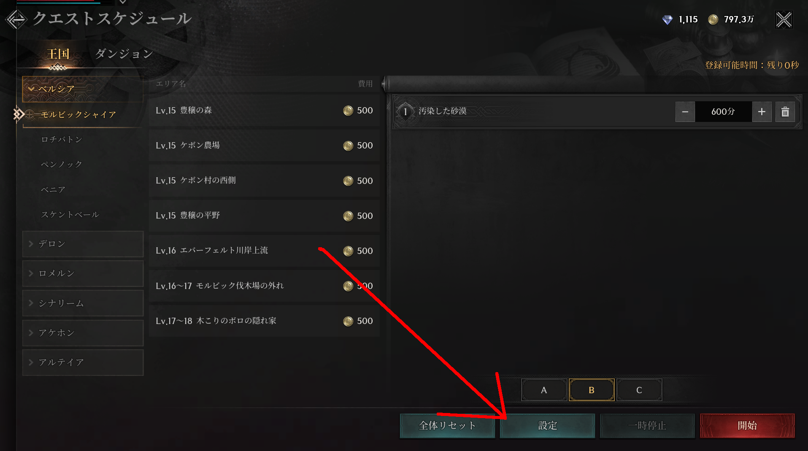
Task: Click the red 開始 button
Action: coord(747,426)
